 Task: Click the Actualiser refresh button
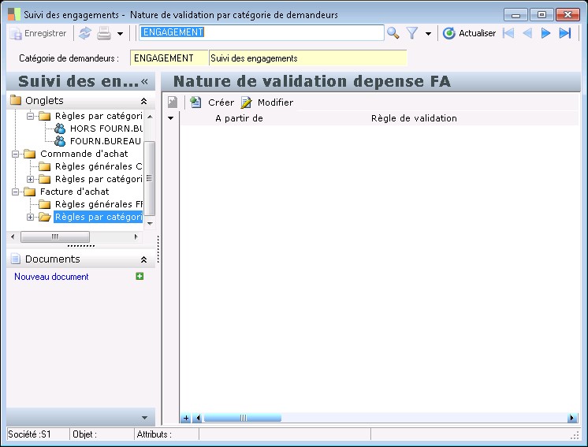tap(469, 33)
